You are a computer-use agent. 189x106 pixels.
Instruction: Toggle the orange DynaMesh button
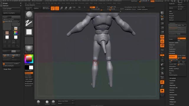pos(173,57)
